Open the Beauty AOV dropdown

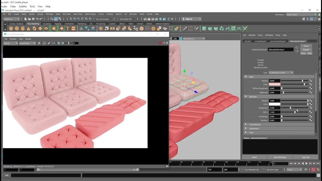pos(11,43)
